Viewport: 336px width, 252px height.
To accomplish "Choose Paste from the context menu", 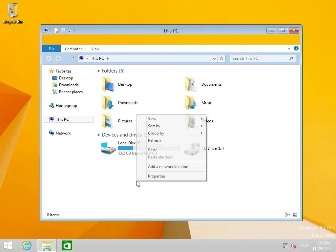I will tap(171, 150).
